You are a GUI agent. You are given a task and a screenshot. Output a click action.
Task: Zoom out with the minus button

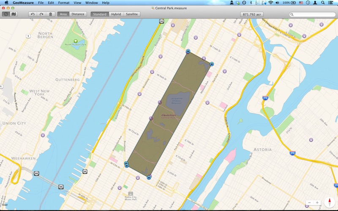pyautogui.click(x=310, y=203)
